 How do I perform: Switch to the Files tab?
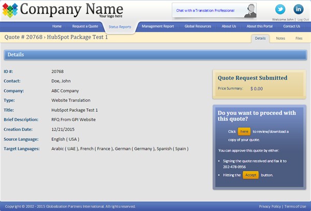299,38
